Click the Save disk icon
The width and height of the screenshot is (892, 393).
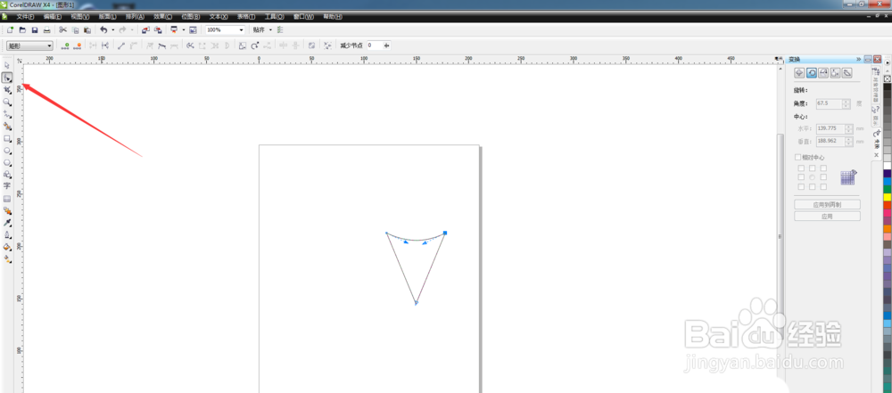click(35, 29)
